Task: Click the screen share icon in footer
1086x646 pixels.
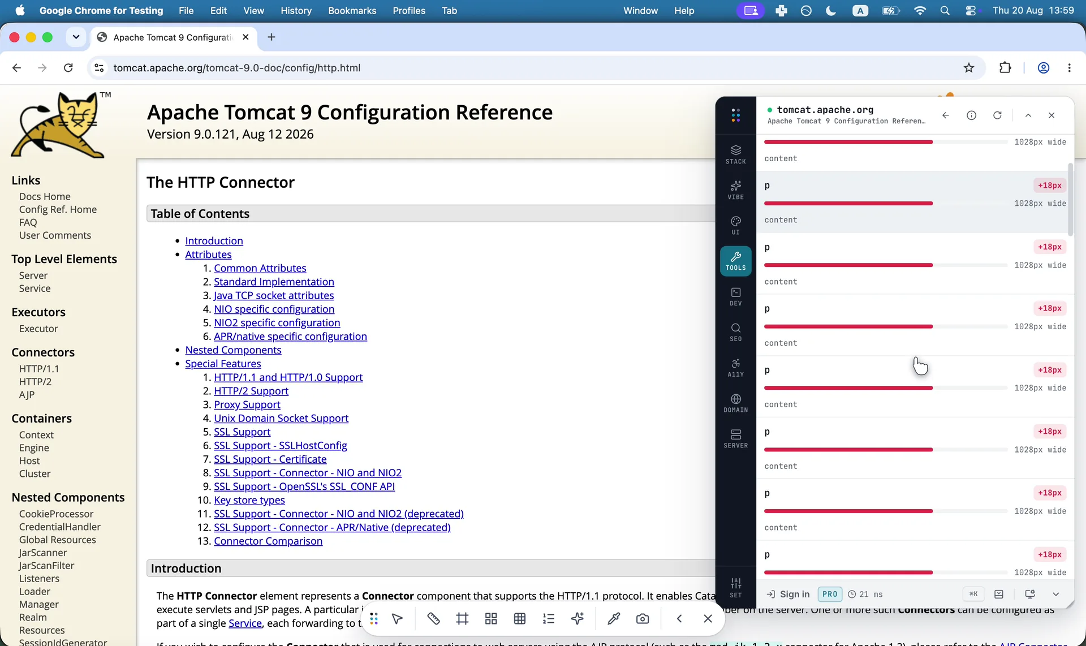Action: pyautogui.click(x=1030, y=594)
